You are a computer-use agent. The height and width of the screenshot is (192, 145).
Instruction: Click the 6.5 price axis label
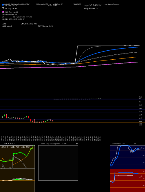(x=140, y=102)
